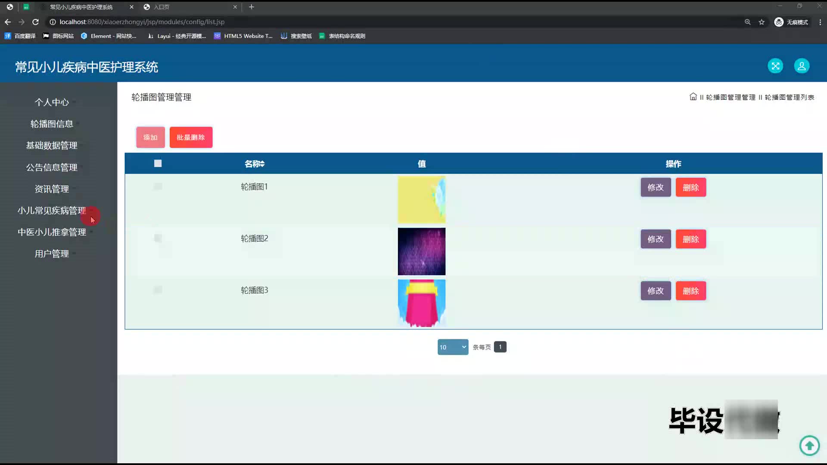Click the 轮播图1 name cell
This screenshot has width=827, height=465.
click(254, 186)
